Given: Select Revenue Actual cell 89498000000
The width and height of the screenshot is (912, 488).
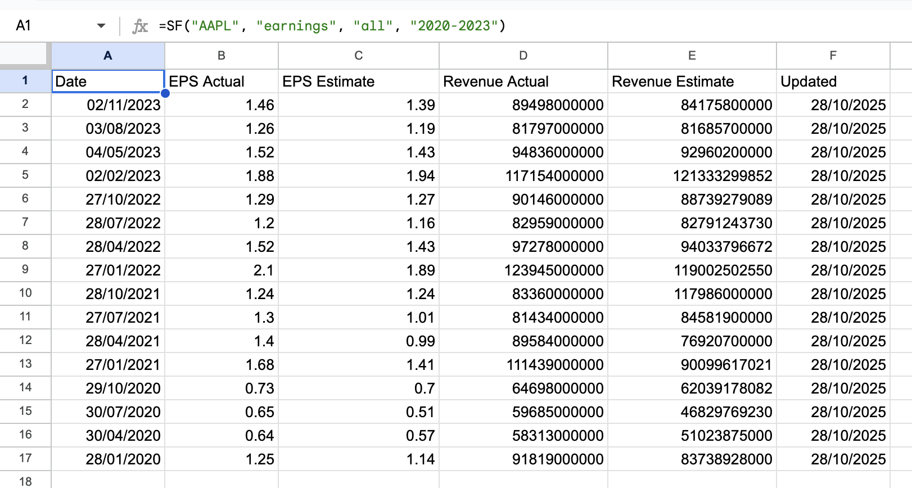Looking at the screenshot, I should click(523, 105).
